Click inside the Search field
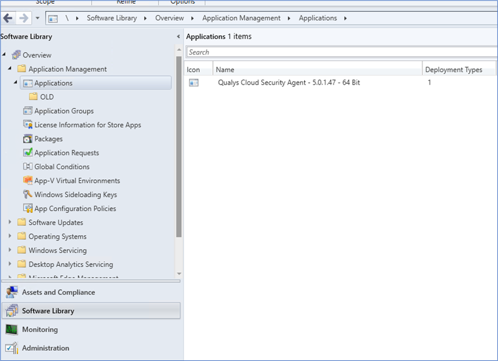Screen dimensions: 498x361 click(336, 52)
